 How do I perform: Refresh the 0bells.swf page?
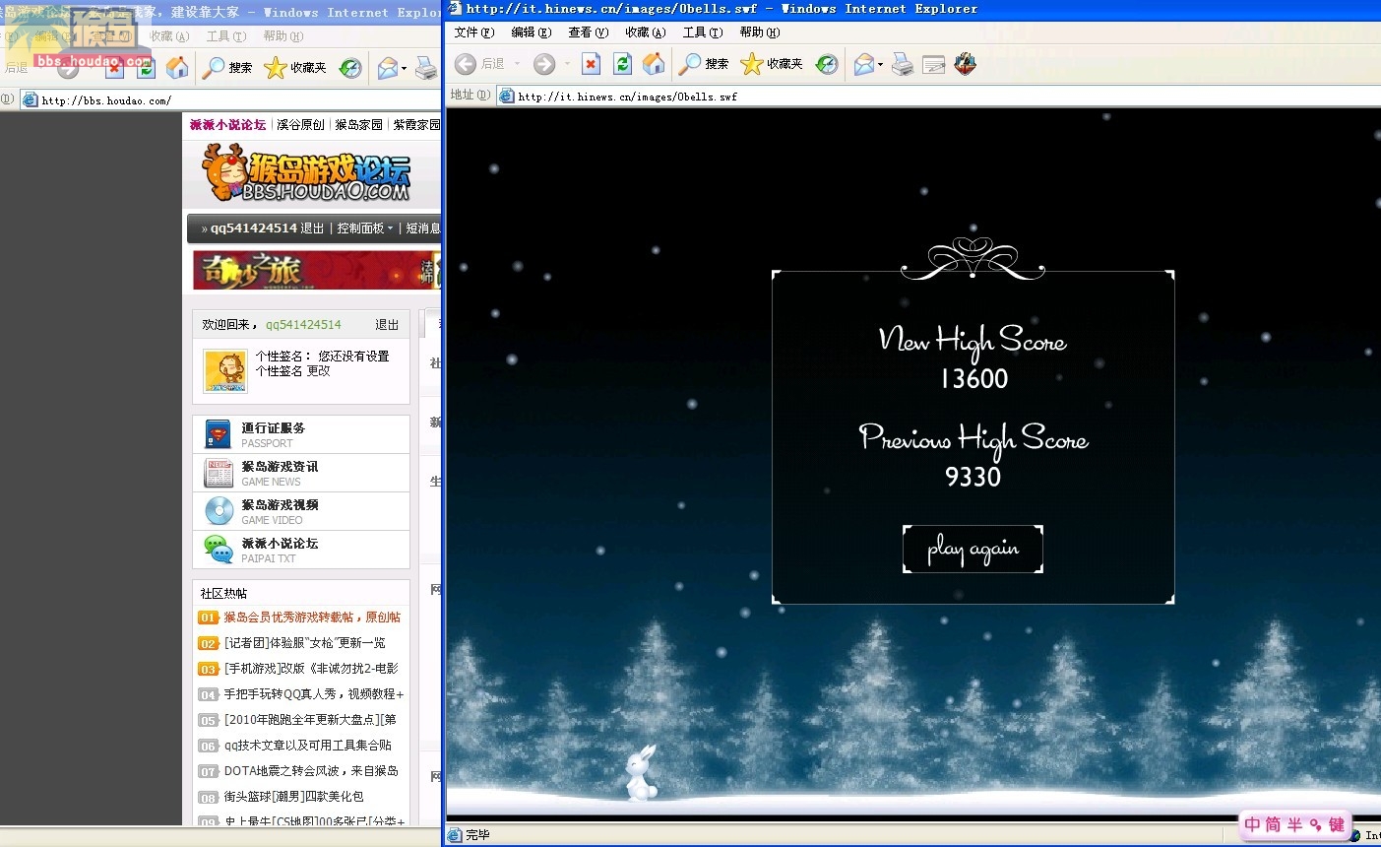pos(622,64)
